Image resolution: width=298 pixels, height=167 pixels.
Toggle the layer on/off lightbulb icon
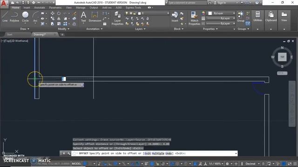(x=127, y=13)
